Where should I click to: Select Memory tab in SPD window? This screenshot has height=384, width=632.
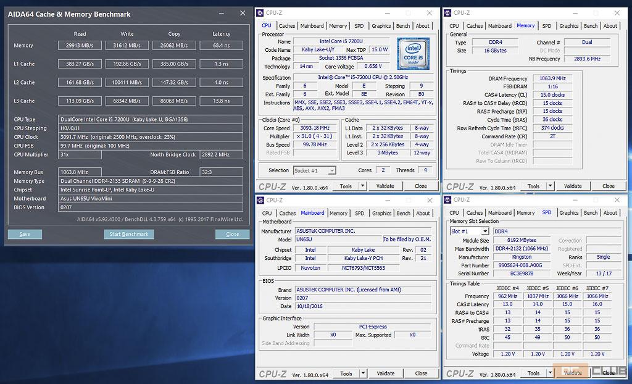[x=525, y=213]
